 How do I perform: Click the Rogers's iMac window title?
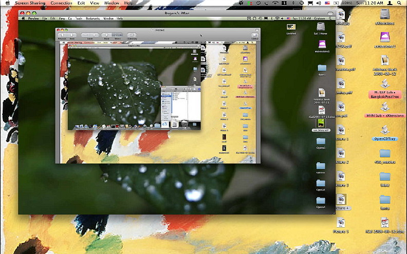[x=177, y=13]
